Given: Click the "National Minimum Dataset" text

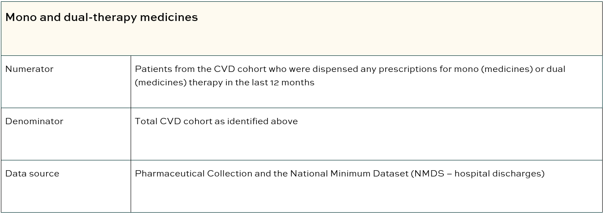Looking at the screenshot, I should tap(349, 174).
